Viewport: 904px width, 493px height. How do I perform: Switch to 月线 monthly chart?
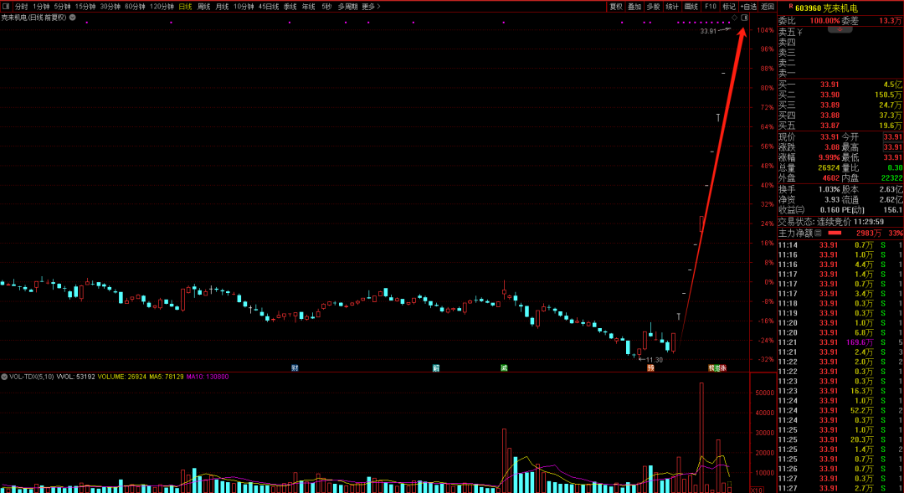point(222,7)
